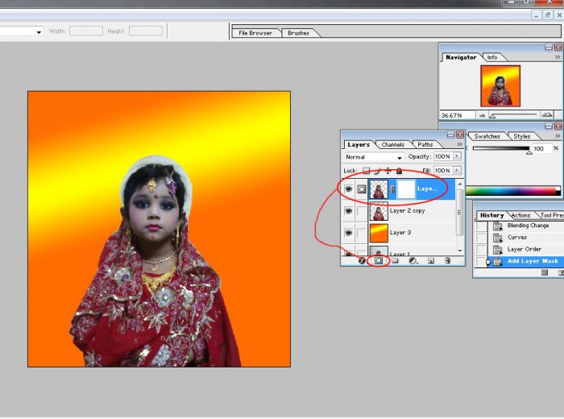The width and height of the screenshot is (564, 419).
Task: Select the white layer mask thumbnail
Action: (x=406, y=189)
